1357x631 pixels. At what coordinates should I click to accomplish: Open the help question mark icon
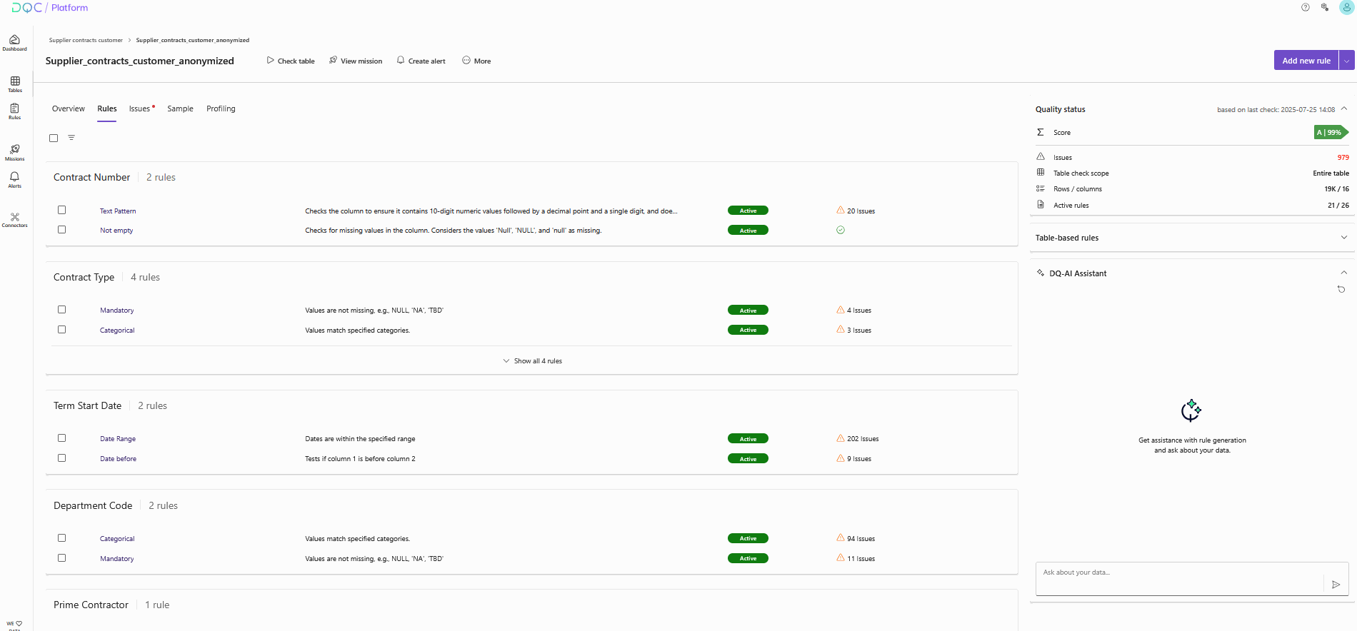pyautogui.click(x=1306, y=7)
